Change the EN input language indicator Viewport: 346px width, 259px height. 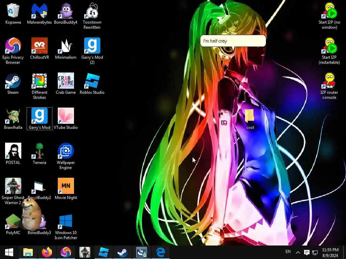pos(288,252)
